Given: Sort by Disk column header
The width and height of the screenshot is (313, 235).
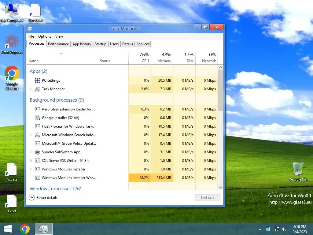Looking at the screenshot, I should coord(184,58).
